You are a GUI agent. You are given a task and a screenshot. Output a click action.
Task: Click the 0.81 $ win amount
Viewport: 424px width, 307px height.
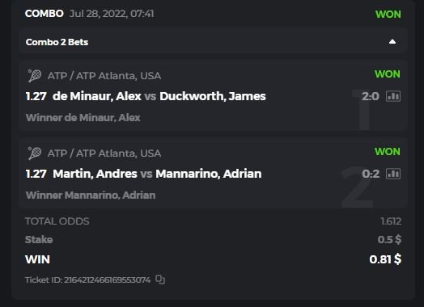(385, 259)
